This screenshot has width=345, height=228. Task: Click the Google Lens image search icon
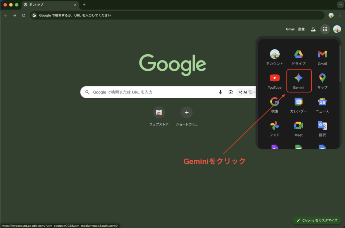tap(231, 92)
